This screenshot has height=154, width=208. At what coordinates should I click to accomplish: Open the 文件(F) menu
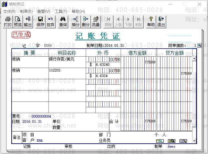coord(9,11)
